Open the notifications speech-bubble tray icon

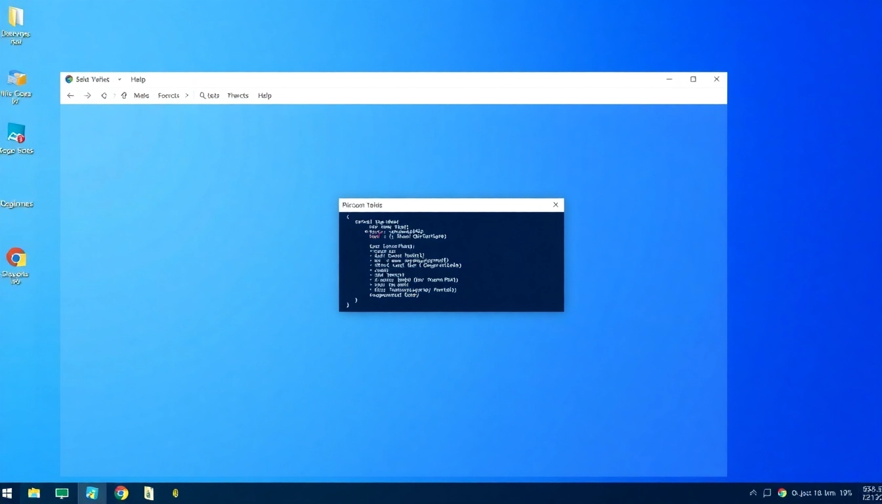pyautogui.click(x=767, y=493)
